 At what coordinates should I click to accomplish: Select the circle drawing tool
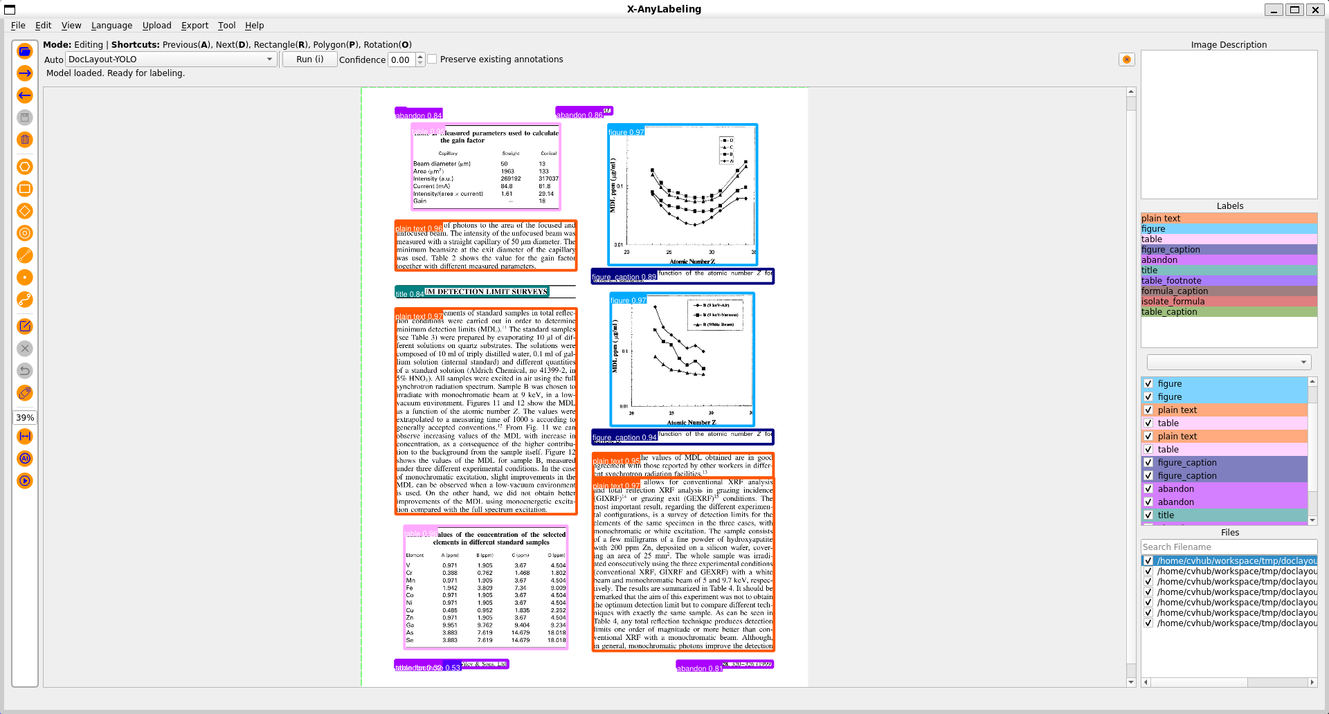pos(25,233)
